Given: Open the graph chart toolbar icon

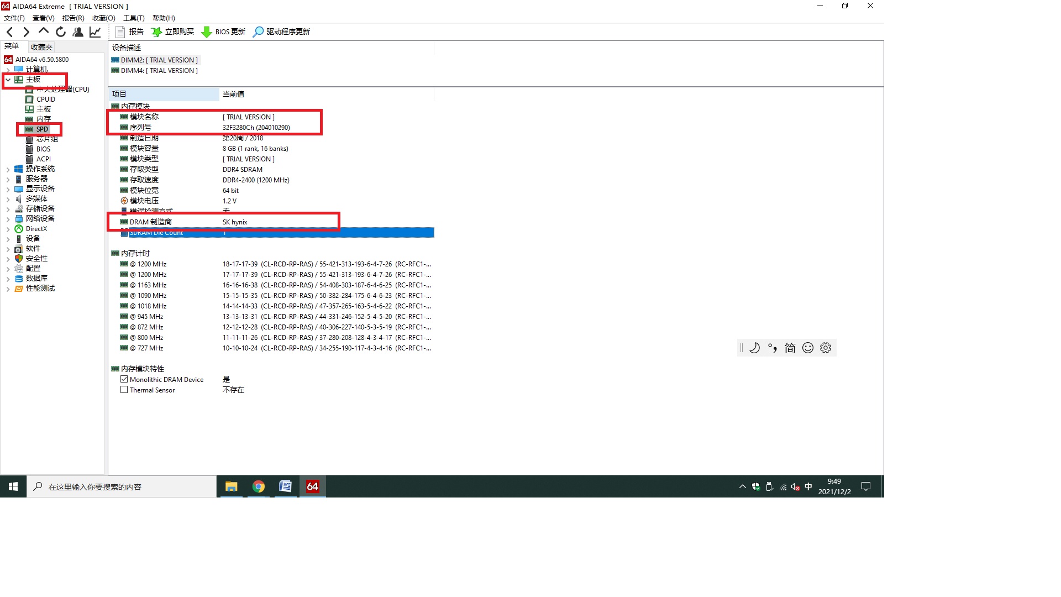Looking at the screenshot, I should coord(95,32).
